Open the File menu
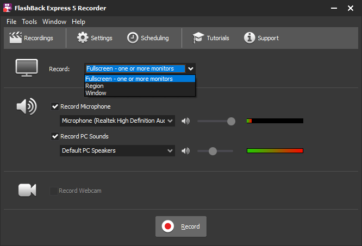Screen dimensions: 362x246 point(11,22)
